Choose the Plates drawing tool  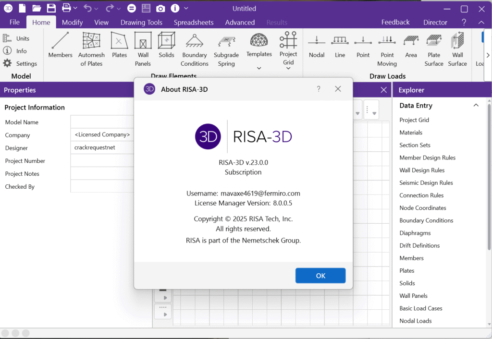pos(119,45)
